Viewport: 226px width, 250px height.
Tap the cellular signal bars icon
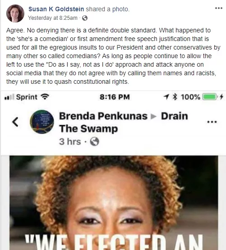[9, 97]
